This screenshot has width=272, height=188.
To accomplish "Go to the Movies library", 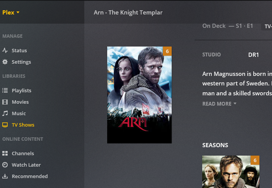I will (x=20, y=102).
